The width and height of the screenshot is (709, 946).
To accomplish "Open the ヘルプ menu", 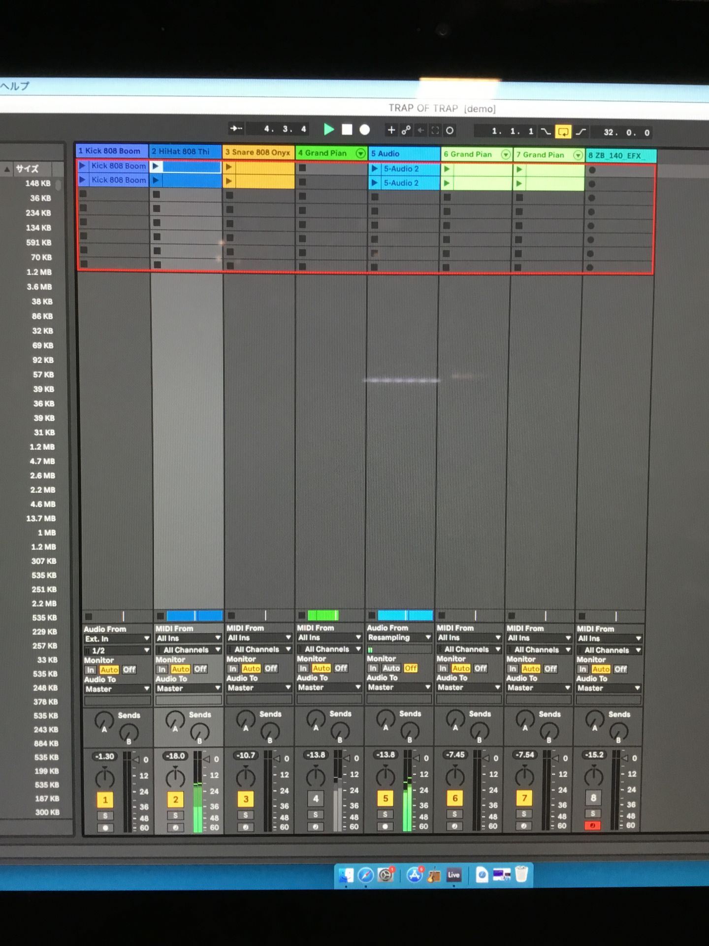I will [x=15, y=86].
